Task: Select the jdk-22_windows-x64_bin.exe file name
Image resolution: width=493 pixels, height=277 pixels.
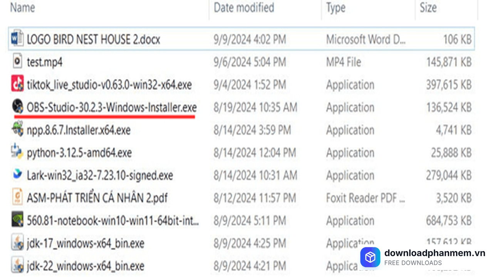Action: pos(86,266)
